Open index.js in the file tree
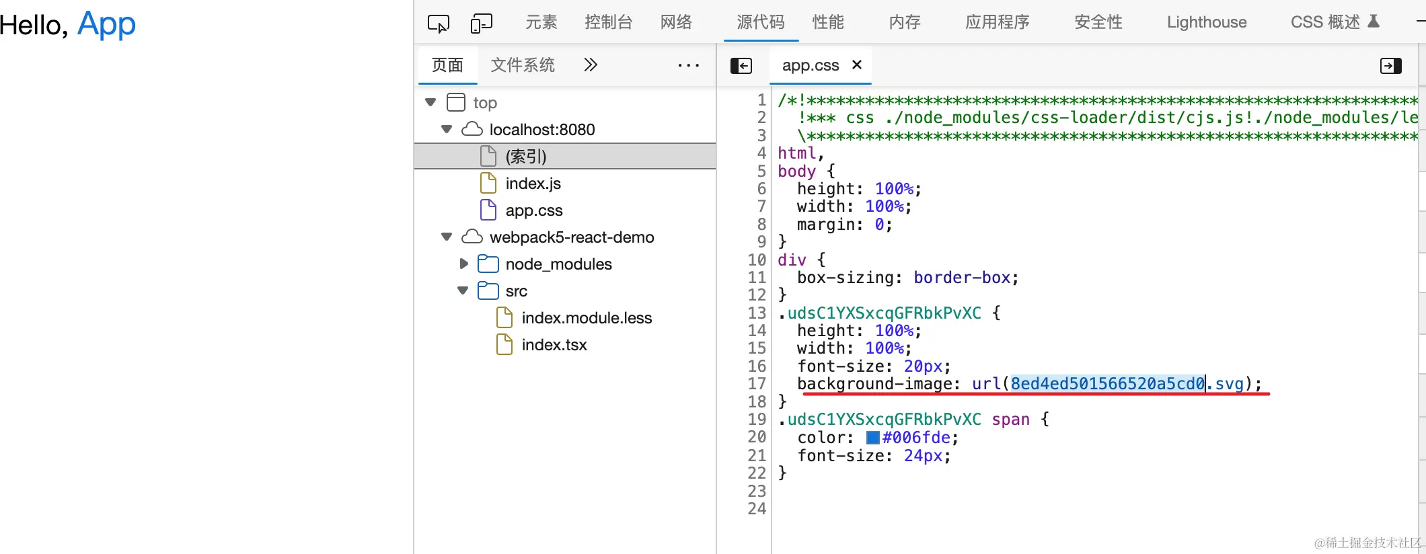 coord(533,184)
